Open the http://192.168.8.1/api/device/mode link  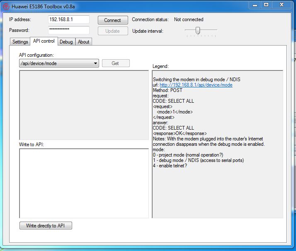[x=196, y=85]
